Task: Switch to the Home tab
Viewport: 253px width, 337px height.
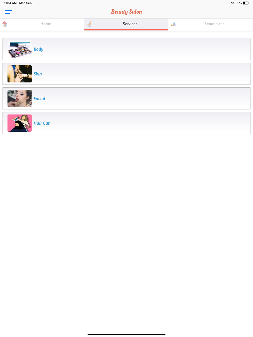Action: (x=42, y=24)
